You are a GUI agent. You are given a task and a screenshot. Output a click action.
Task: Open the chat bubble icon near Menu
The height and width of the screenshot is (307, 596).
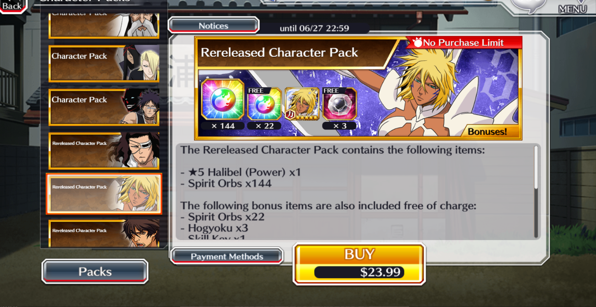tap(529, 6)
